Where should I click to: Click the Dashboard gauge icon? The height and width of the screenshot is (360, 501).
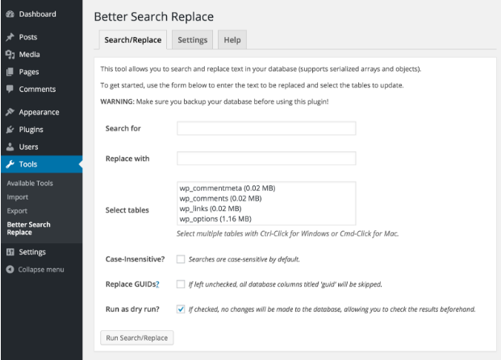pos(10,14)
